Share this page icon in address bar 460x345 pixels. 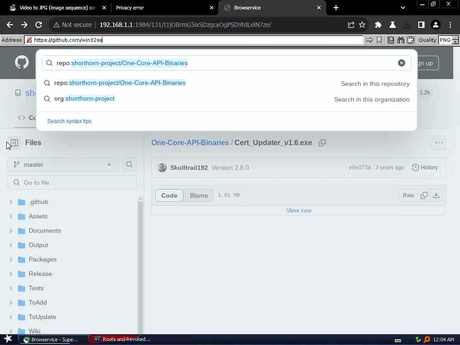click(351, 25)
